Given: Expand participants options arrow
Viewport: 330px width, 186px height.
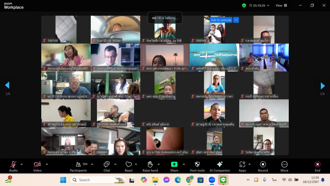Looking at the screenshot, I should (92, 164).
